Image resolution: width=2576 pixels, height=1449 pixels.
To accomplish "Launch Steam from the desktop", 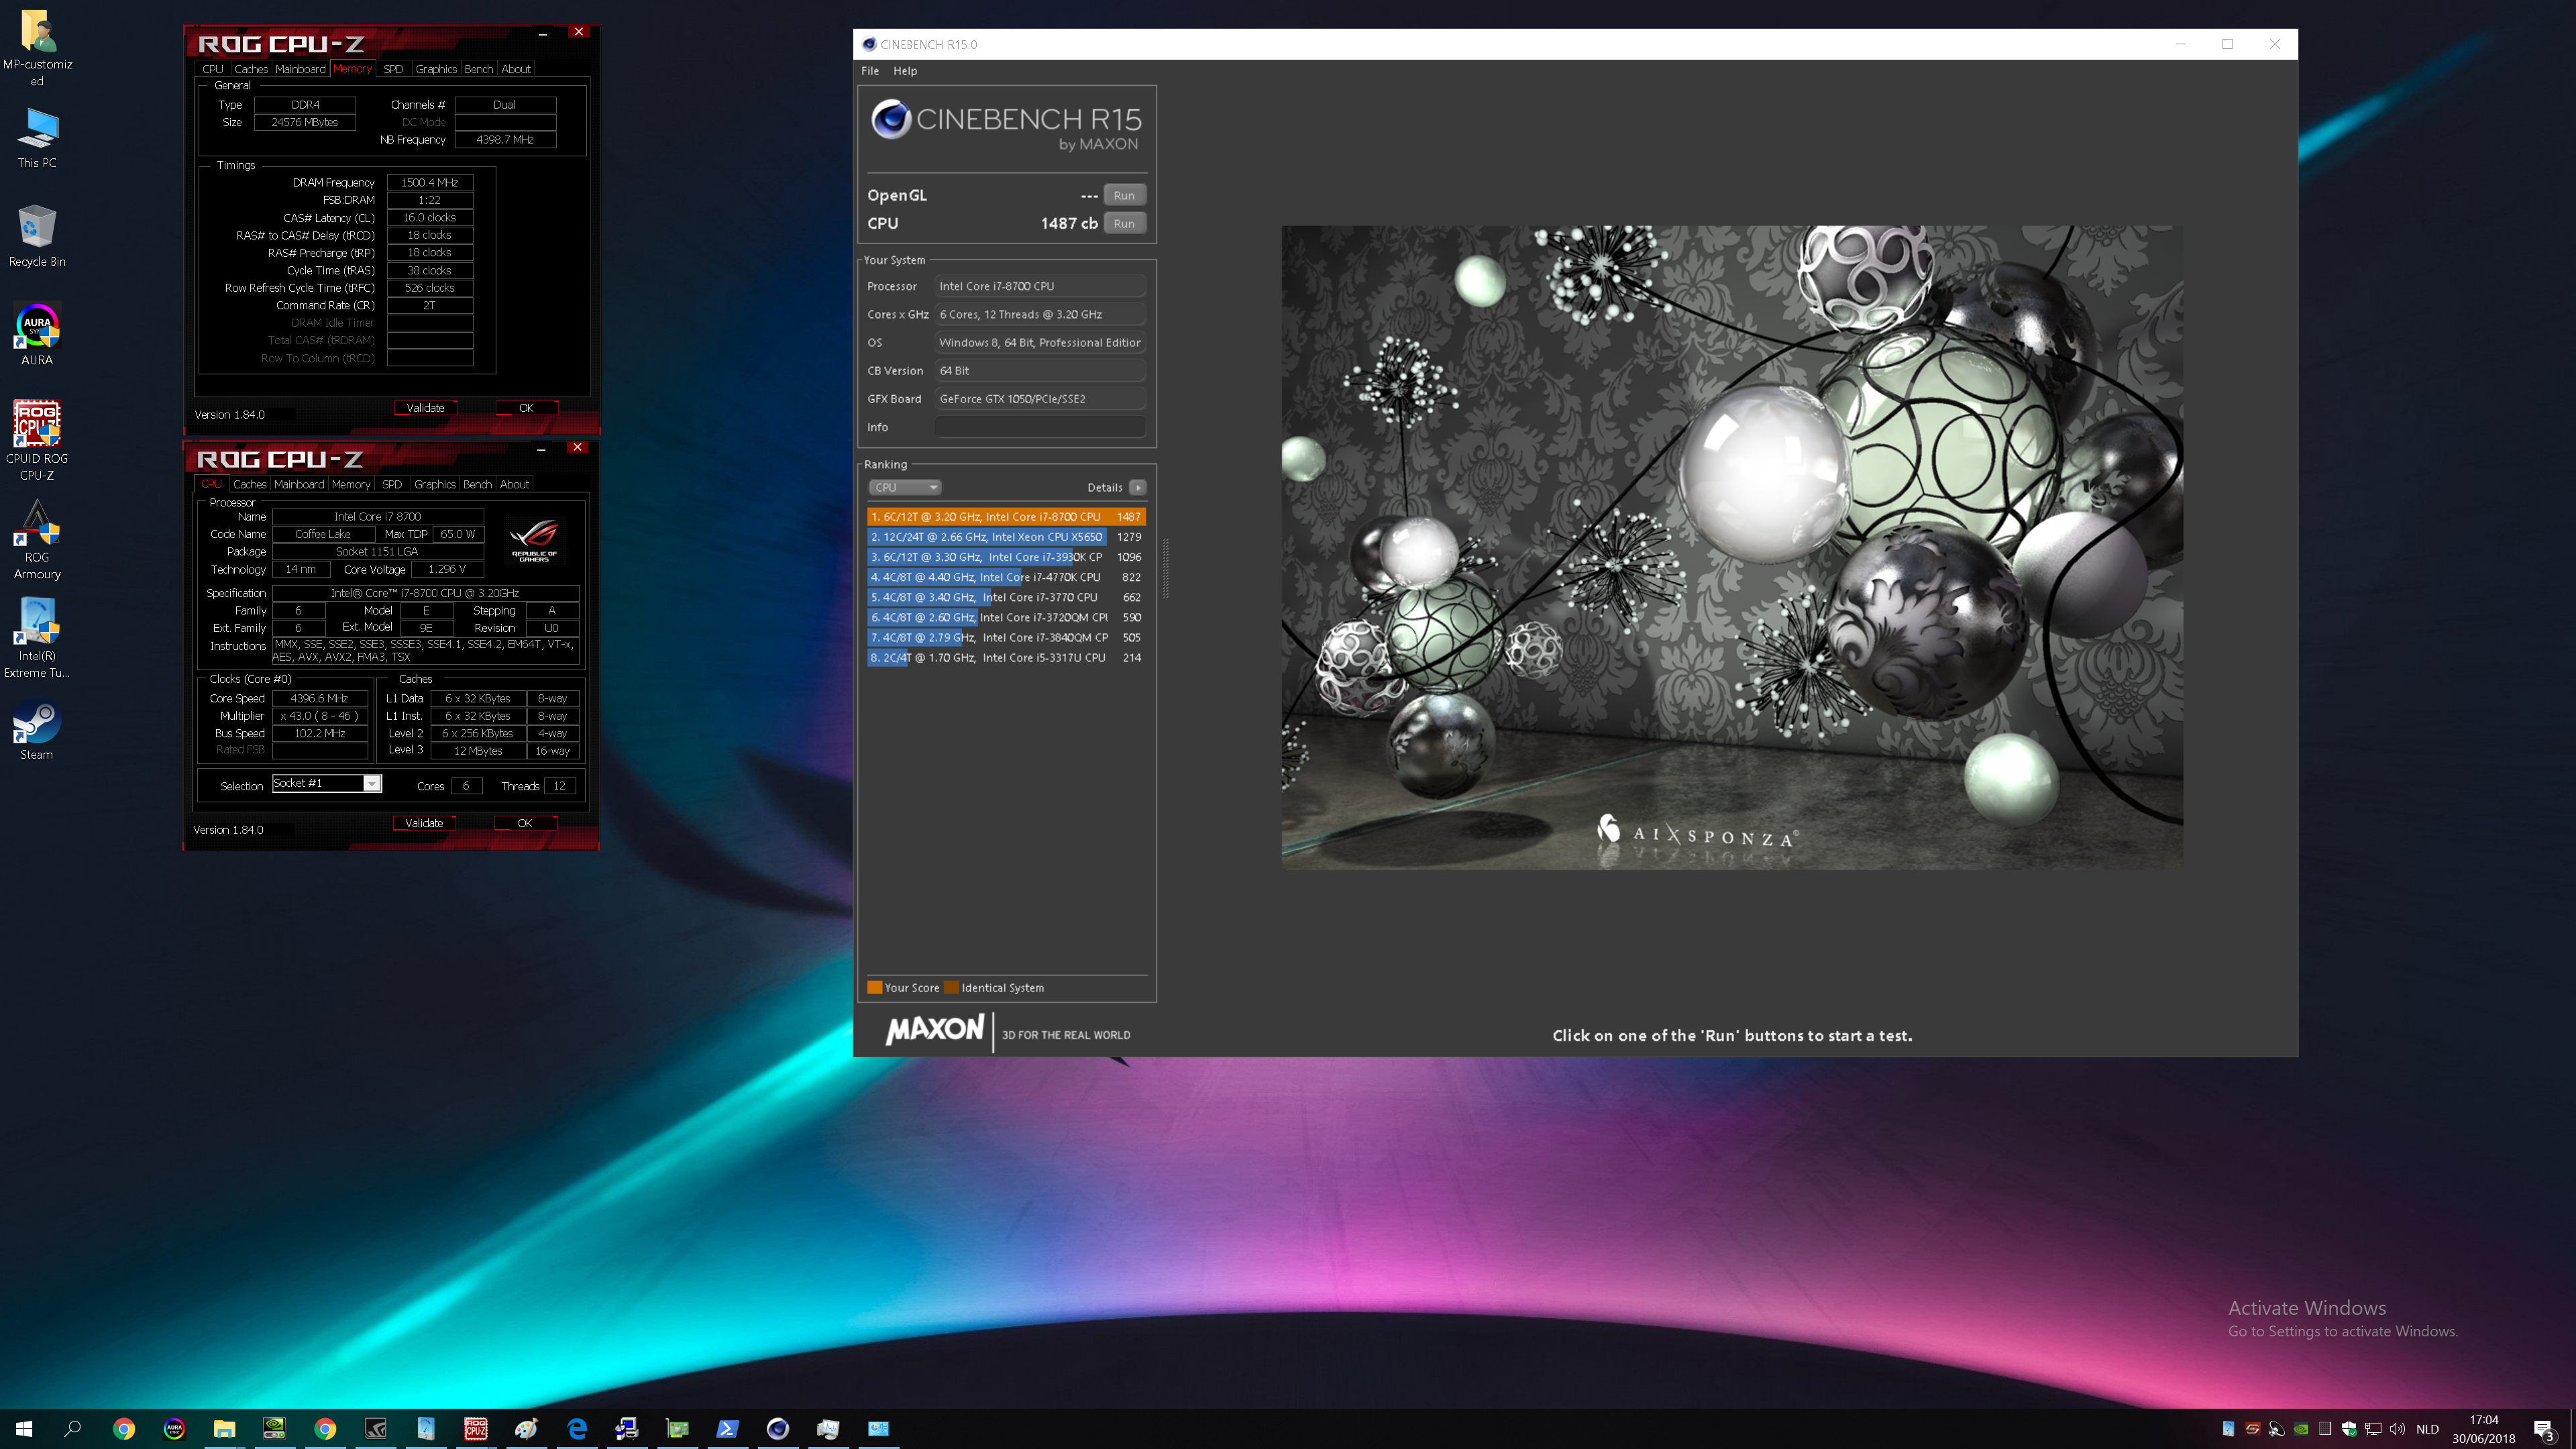I will (37, 730).
